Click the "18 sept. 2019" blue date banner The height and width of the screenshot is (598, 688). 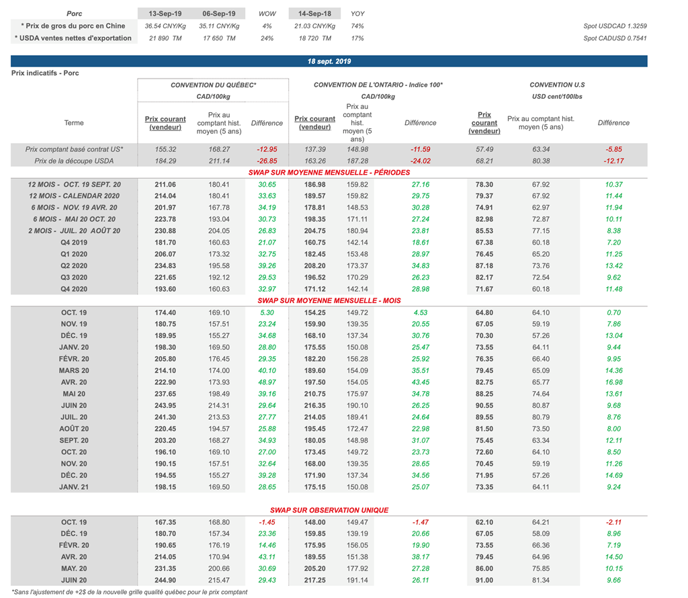point(329,61)
